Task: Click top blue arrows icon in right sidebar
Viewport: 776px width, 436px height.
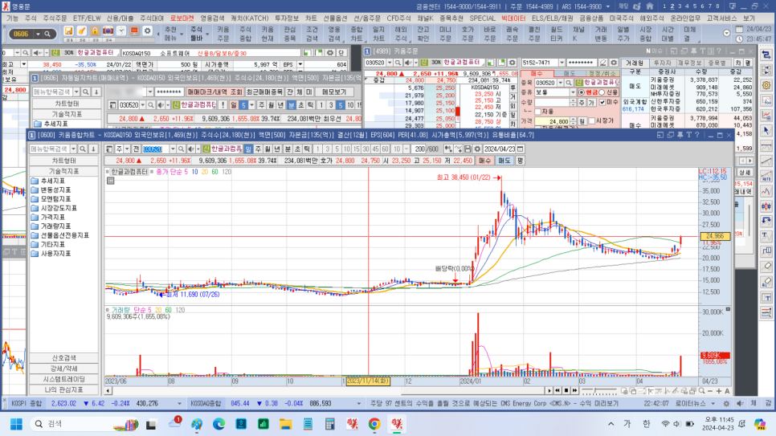Action: tap(766, 55)
